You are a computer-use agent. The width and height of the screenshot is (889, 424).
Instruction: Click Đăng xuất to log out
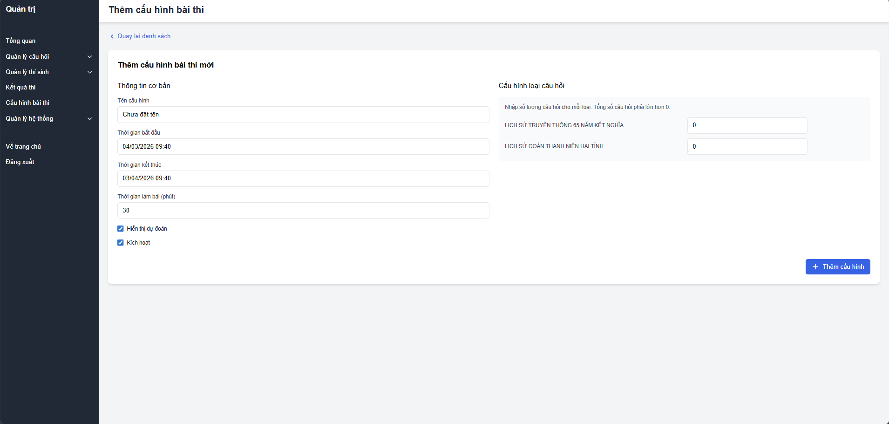20,162
